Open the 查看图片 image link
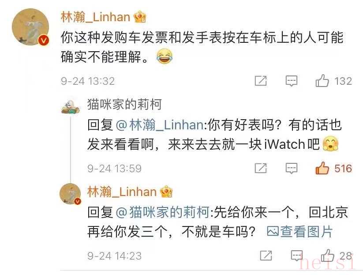The height and width of the screenshot is (275, 363). (300, 232)
